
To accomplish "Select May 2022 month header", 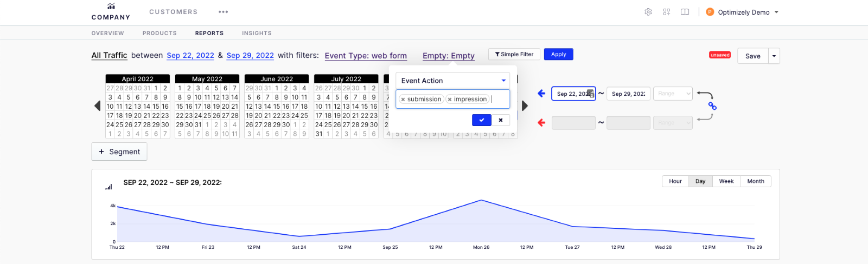I will 207,79.
